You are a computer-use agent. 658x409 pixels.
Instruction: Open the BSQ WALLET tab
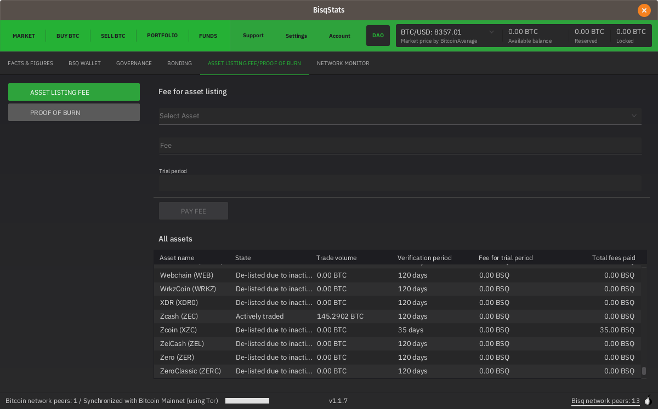(x=84, y=64)
